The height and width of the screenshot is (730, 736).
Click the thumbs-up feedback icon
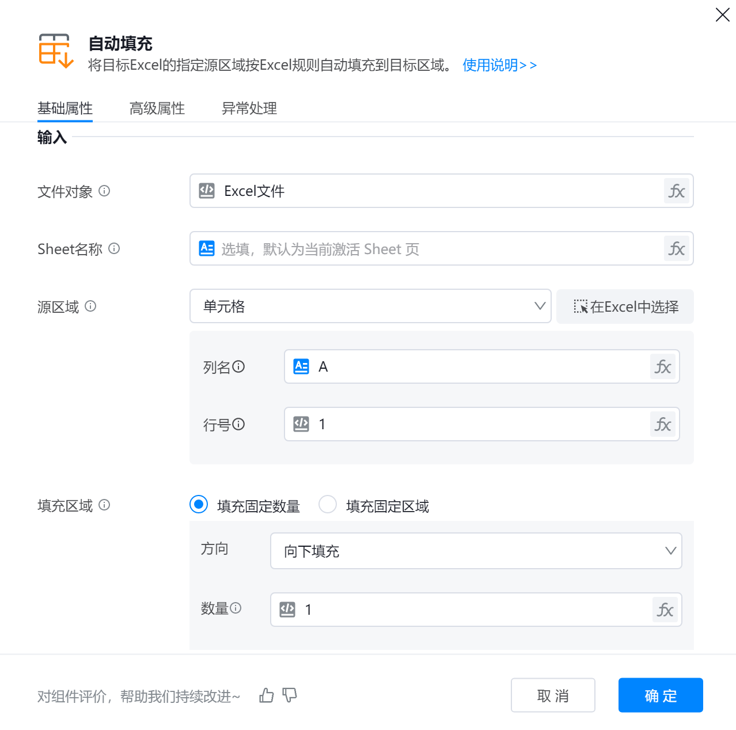266,695
